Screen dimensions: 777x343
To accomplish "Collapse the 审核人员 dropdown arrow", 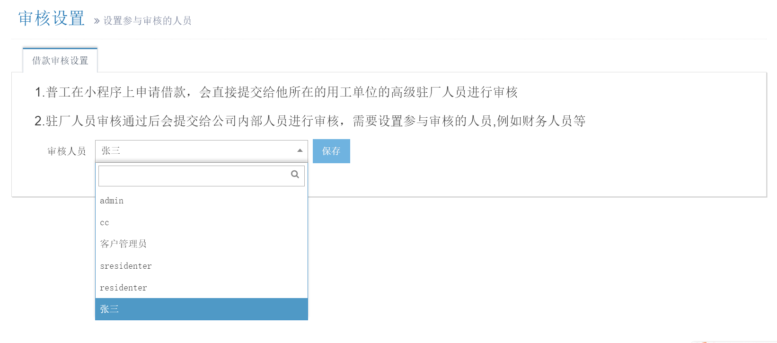I will 300,150.
